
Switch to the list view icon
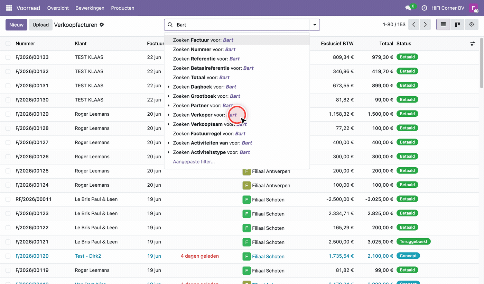(443, 25)
